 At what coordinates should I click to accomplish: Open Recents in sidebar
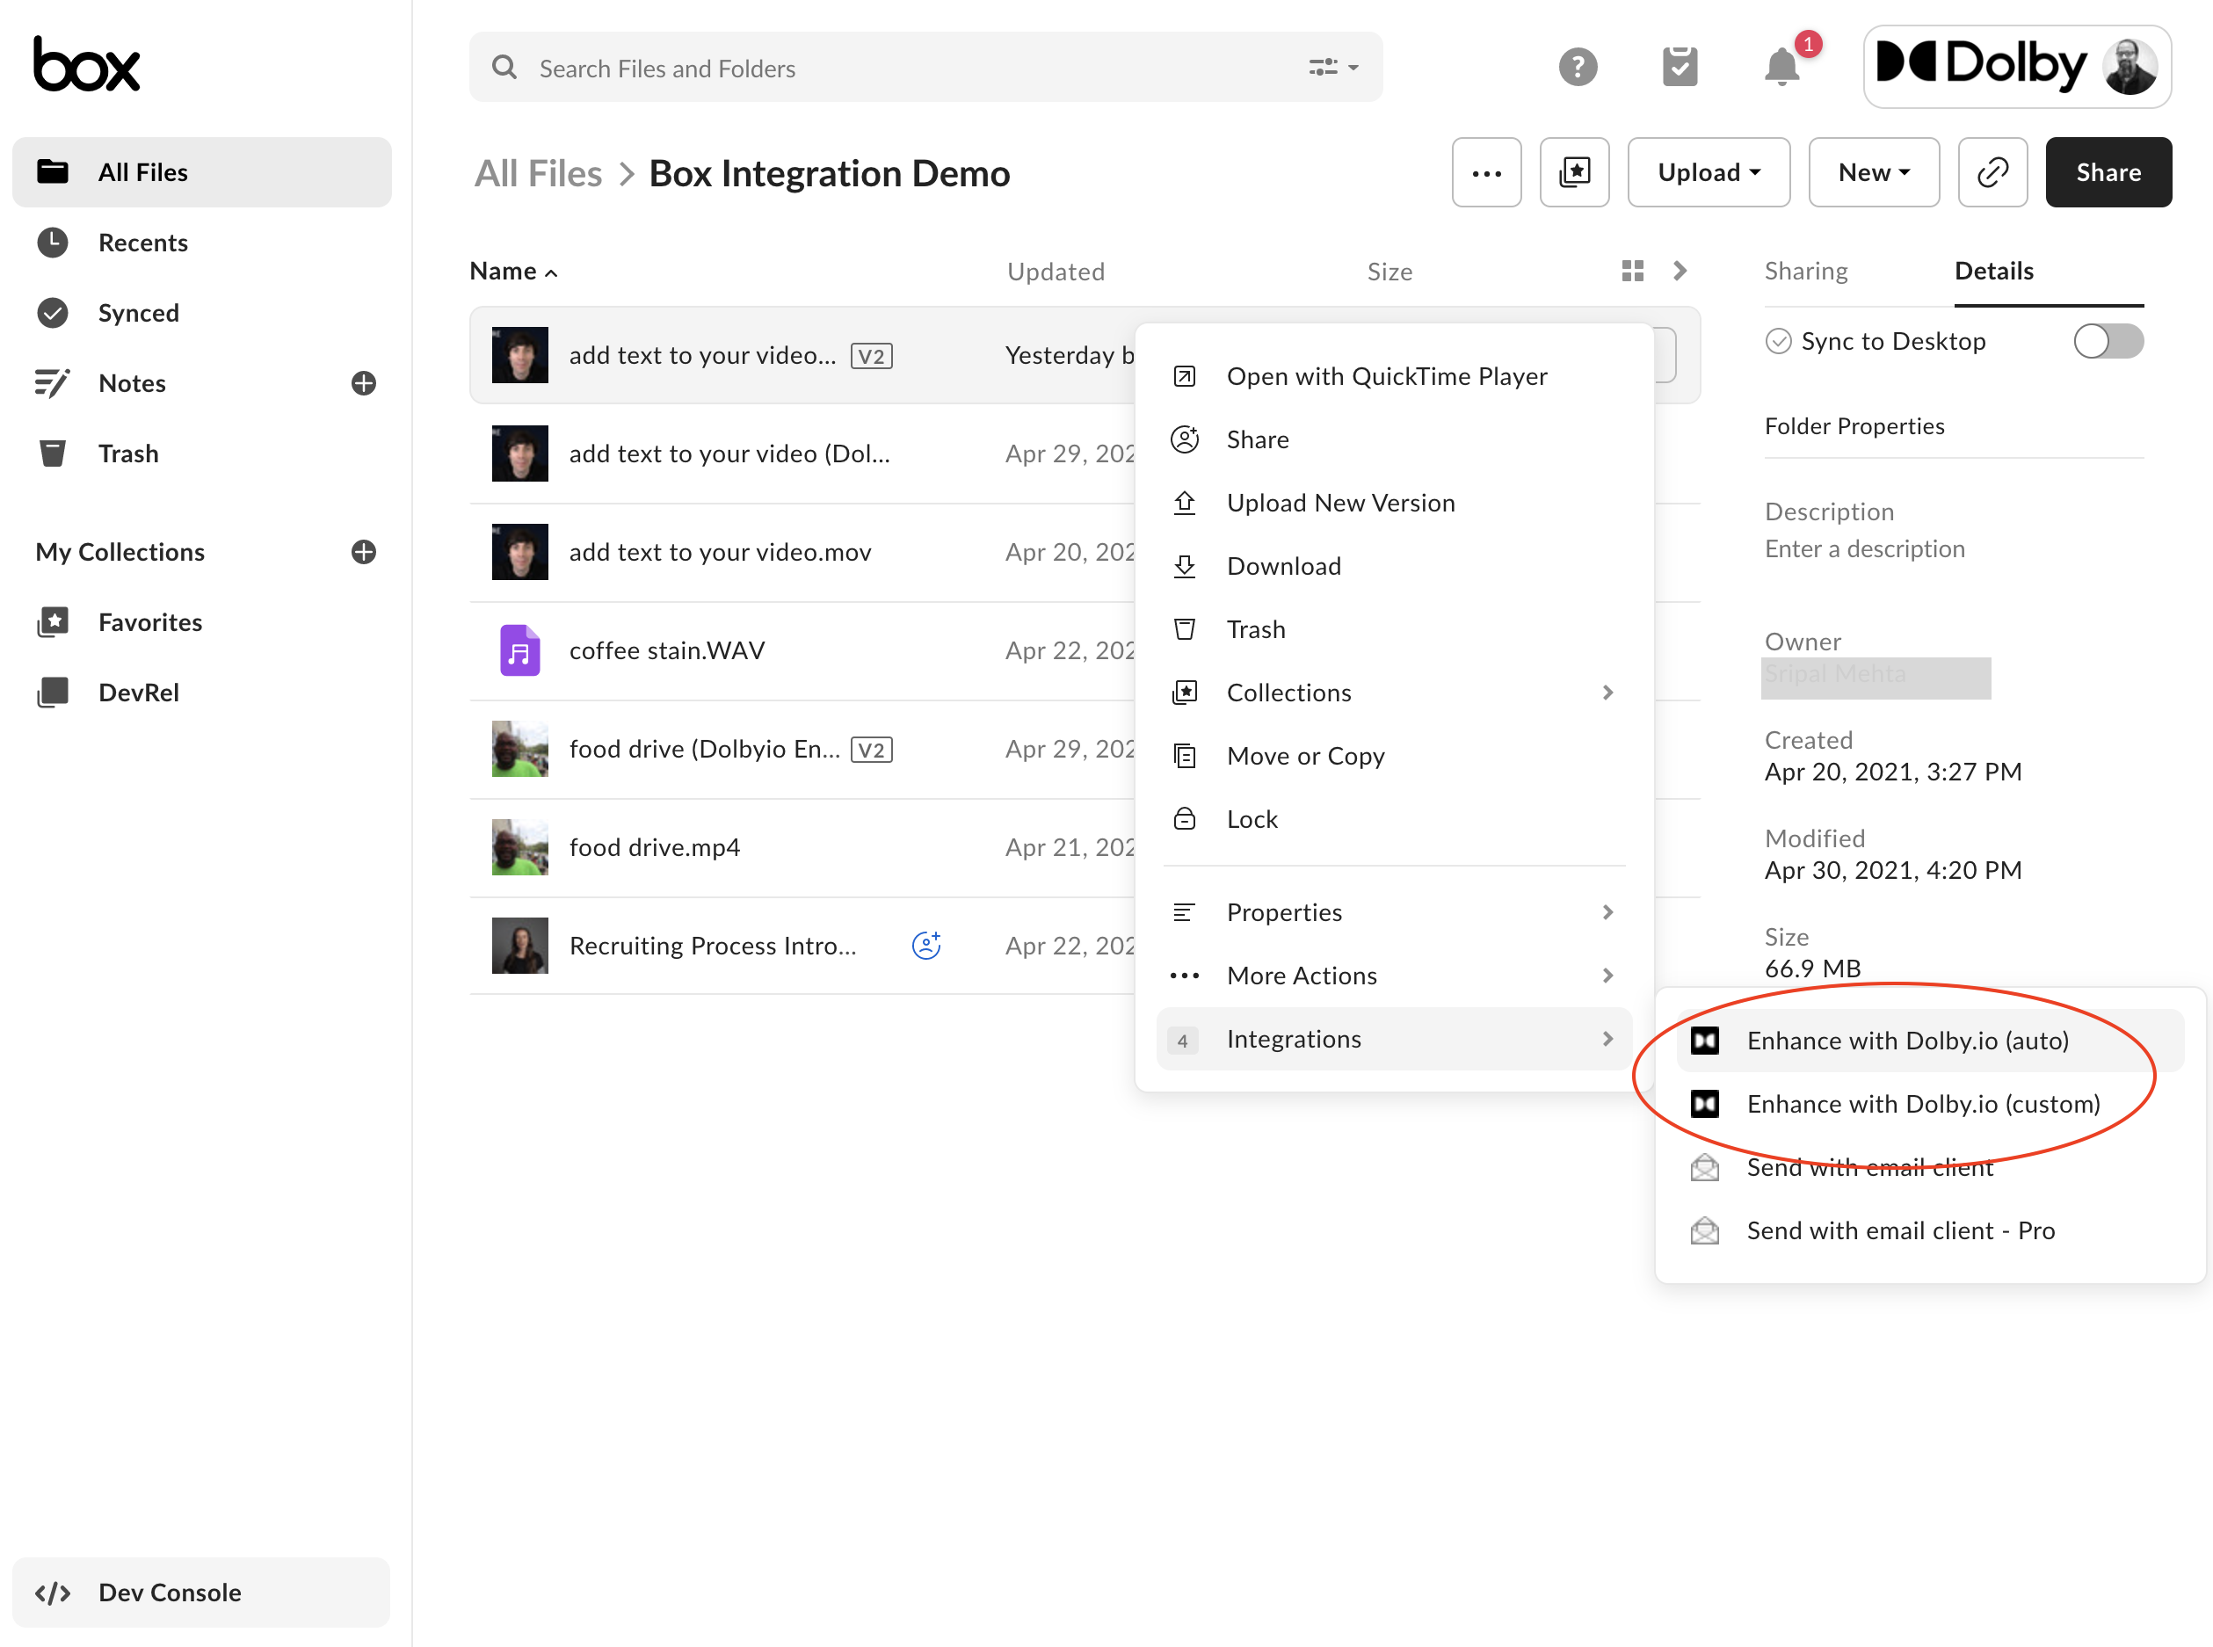pos(201,243)
